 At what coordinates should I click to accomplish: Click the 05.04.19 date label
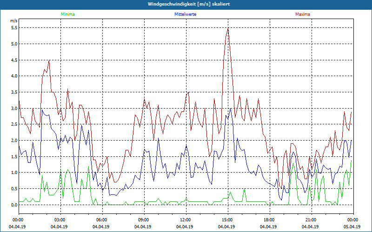(352, 226)
